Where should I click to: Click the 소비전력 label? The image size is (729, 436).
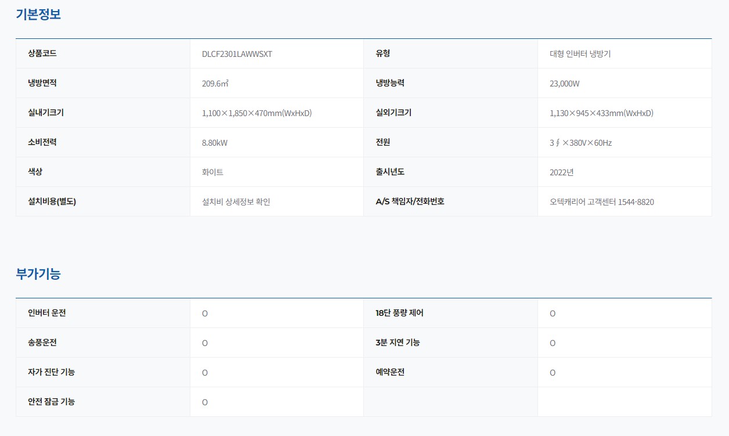click(x=42, y=142)
